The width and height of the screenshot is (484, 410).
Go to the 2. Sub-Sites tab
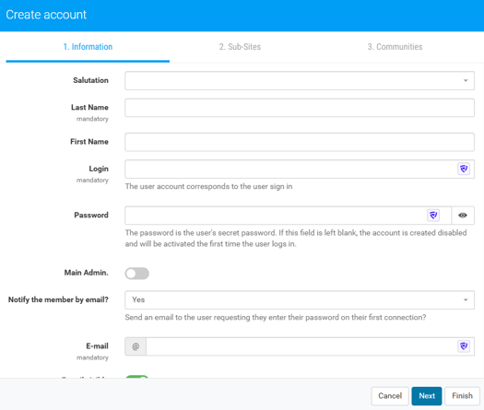pyautogui.click(x=240, y=47)
